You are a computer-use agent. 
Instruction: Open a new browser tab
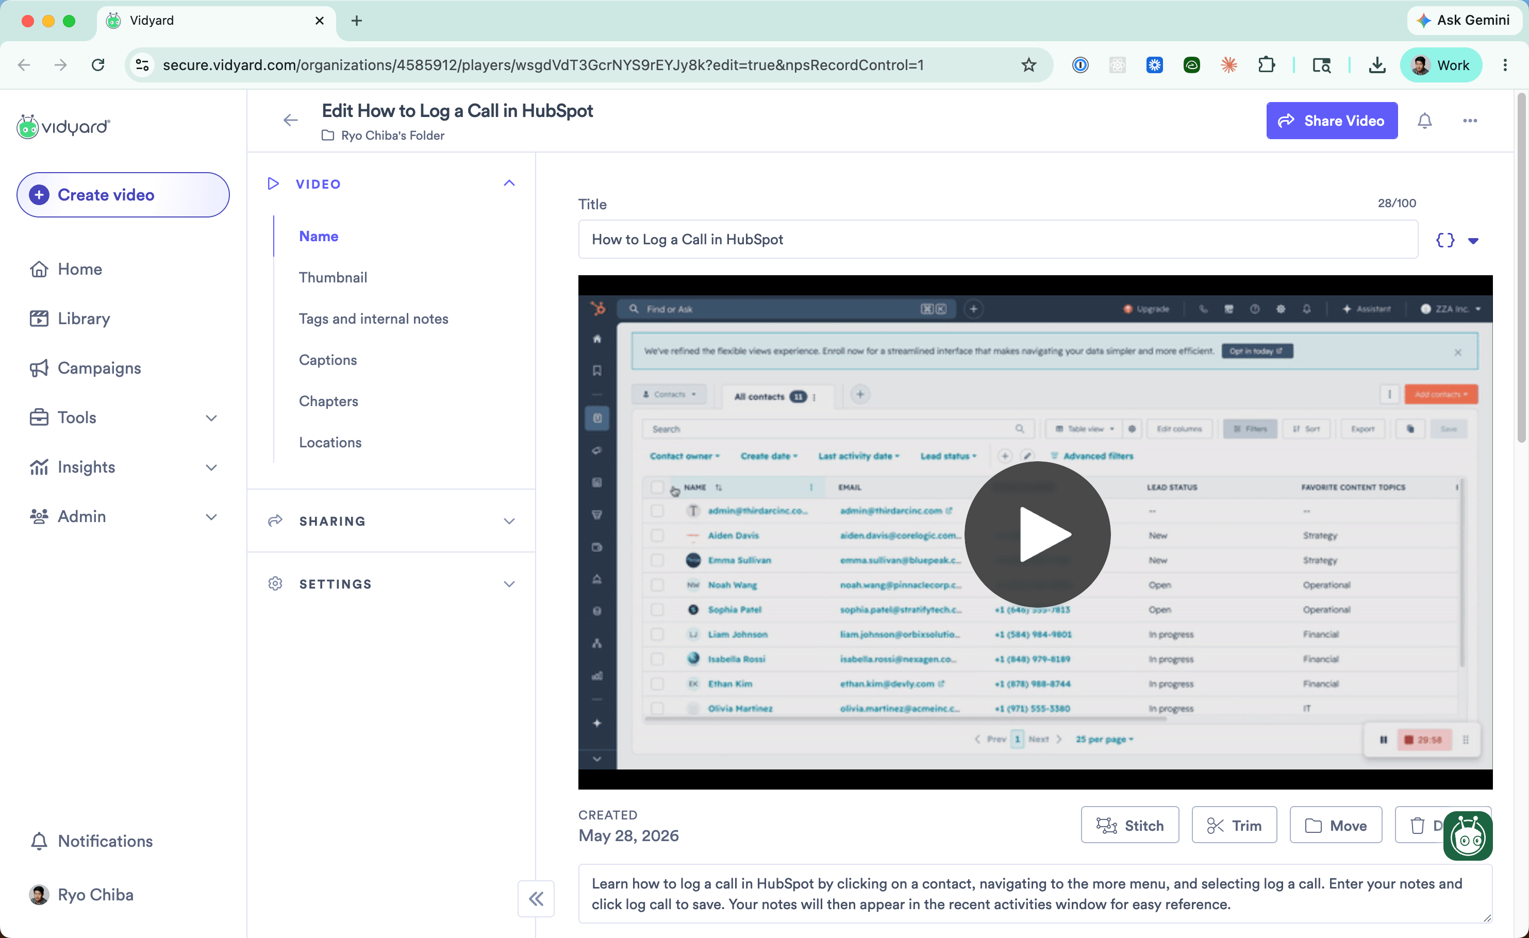point(357,21)
